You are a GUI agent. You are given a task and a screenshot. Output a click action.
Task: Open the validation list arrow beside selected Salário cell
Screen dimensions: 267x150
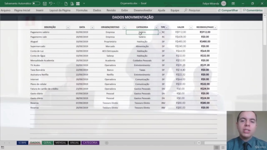click(160, 32)
